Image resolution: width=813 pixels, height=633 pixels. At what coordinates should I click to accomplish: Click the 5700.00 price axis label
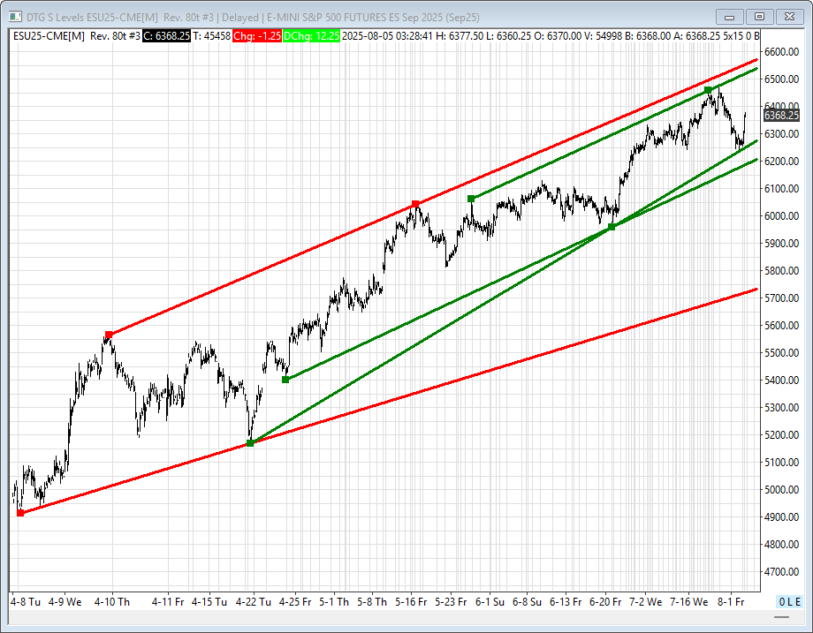(x=781, y=298)
